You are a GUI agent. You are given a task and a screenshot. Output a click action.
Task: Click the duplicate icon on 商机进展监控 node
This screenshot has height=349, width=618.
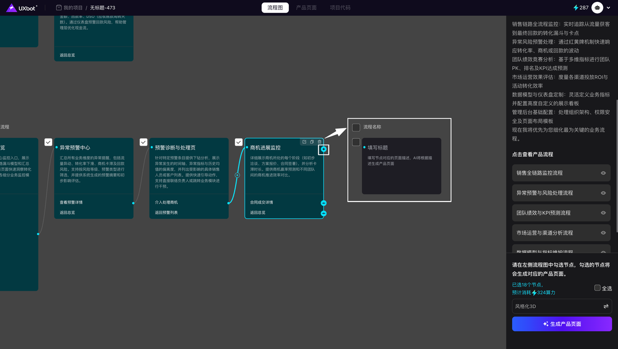click(x=312, y=142)
